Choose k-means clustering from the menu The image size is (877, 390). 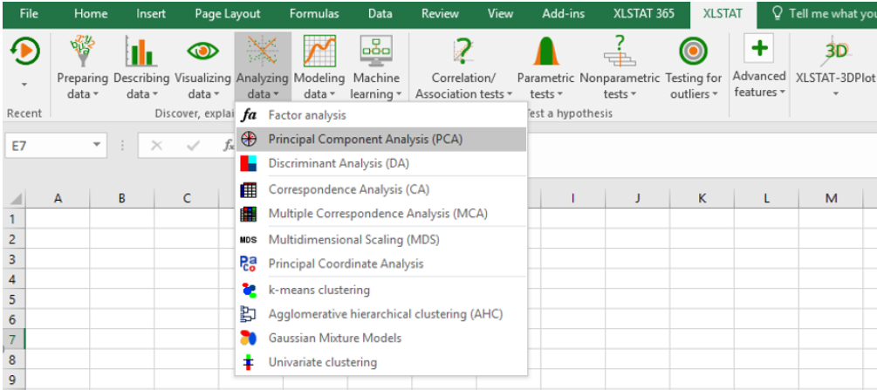tap(319, 290)
